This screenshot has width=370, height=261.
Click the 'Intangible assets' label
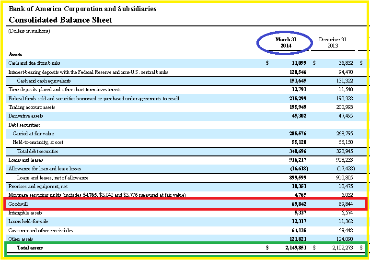pyautogui.click(x=25, y=213)
